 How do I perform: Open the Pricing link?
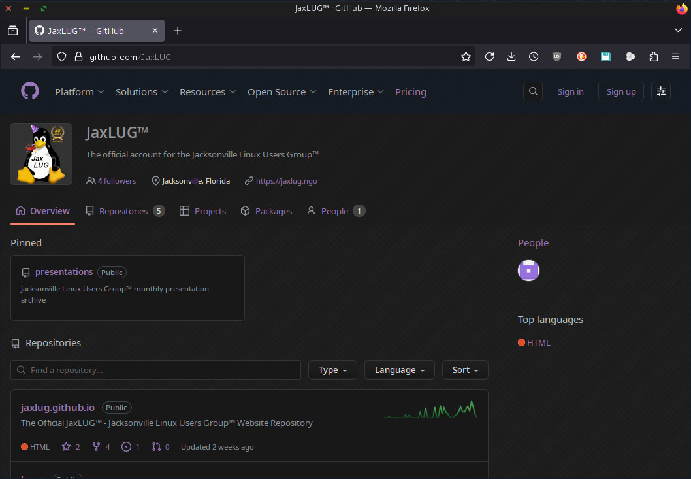(410, 91)
